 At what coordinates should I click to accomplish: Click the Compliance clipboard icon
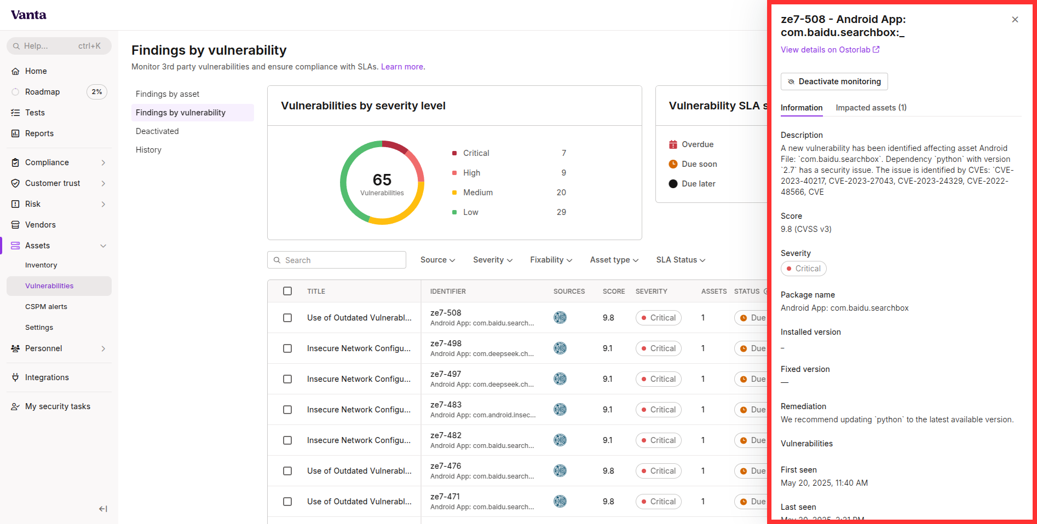pos(15,162)
